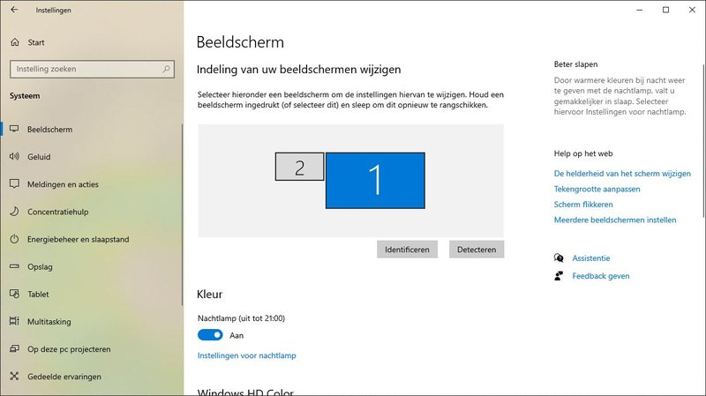
Task: Select display 2 in the layout
Action: (299, 167)
